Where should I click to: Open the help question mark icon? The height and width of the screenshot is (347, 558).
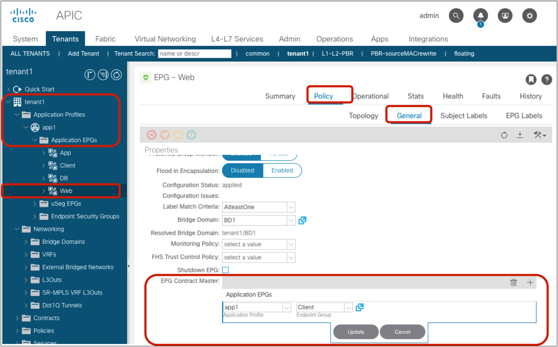(546, 79)
